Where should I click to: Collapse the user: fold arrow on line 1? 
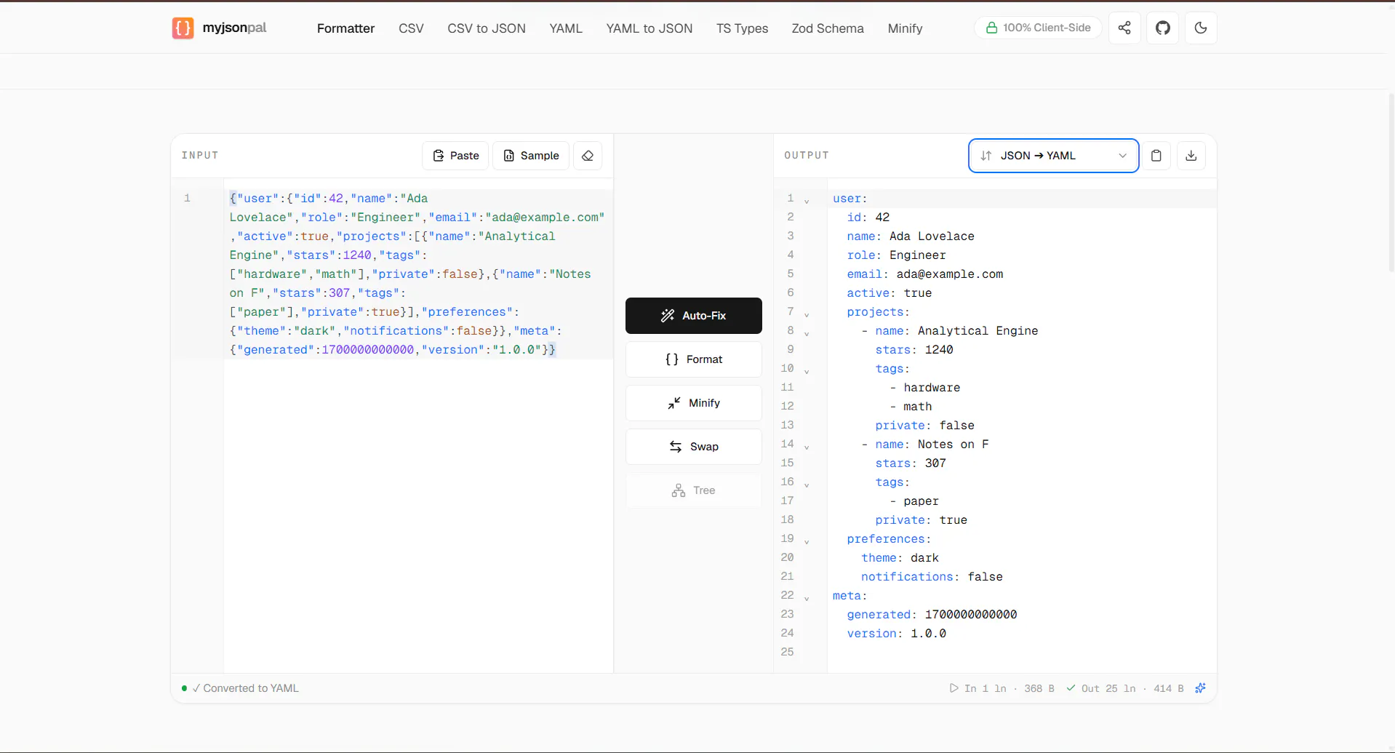click(x=807, y=201)
